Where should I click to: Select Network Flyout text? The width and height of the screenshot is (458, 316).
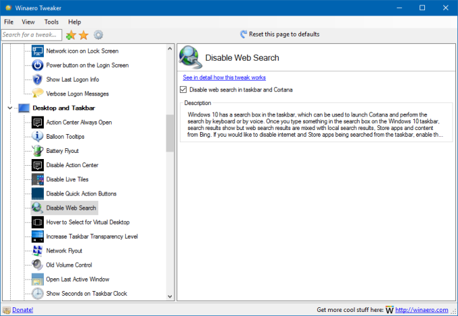coord(64,251)
